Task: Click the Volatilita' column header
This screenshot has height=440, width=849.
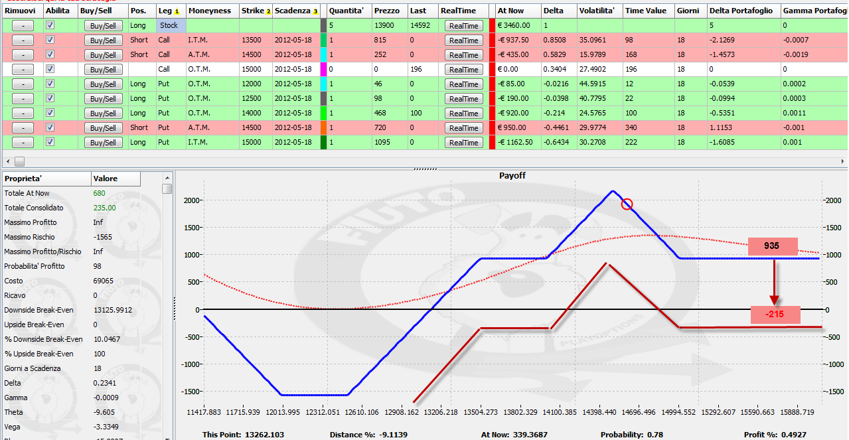Action: tap(599, 11)
